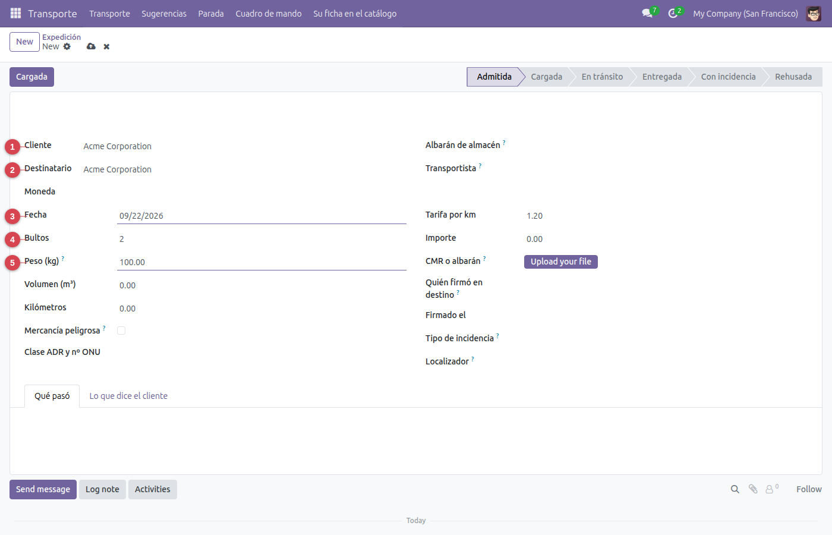832x535 pixels.
Task: Open the Sugerencias menu
Action: coord(164,13)
